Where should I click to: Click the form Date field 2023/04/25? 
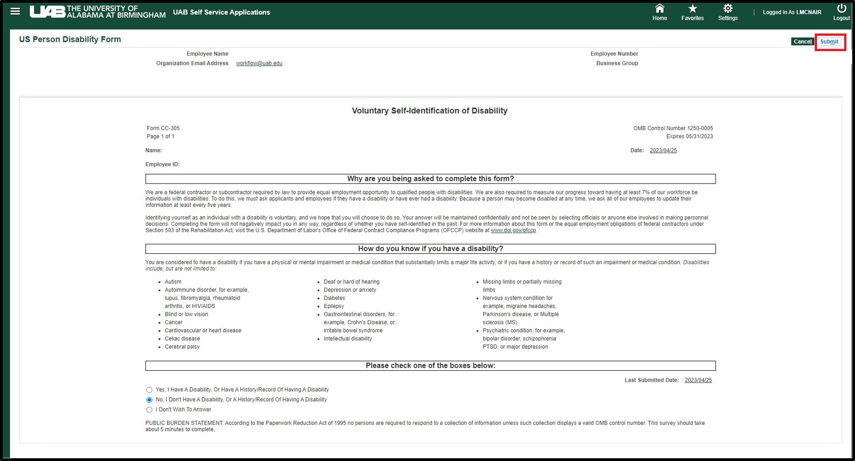(663, 150)
